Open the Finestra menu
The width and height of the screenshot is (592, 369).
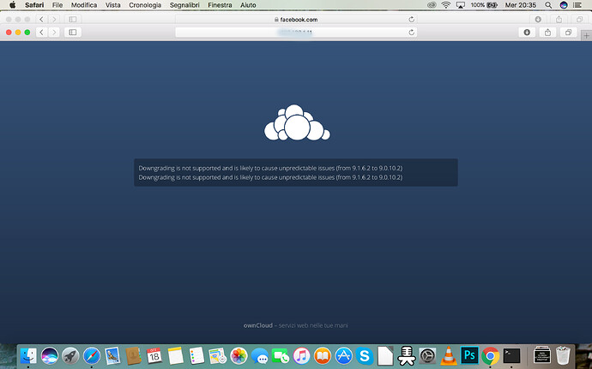(x=220, y=5)
